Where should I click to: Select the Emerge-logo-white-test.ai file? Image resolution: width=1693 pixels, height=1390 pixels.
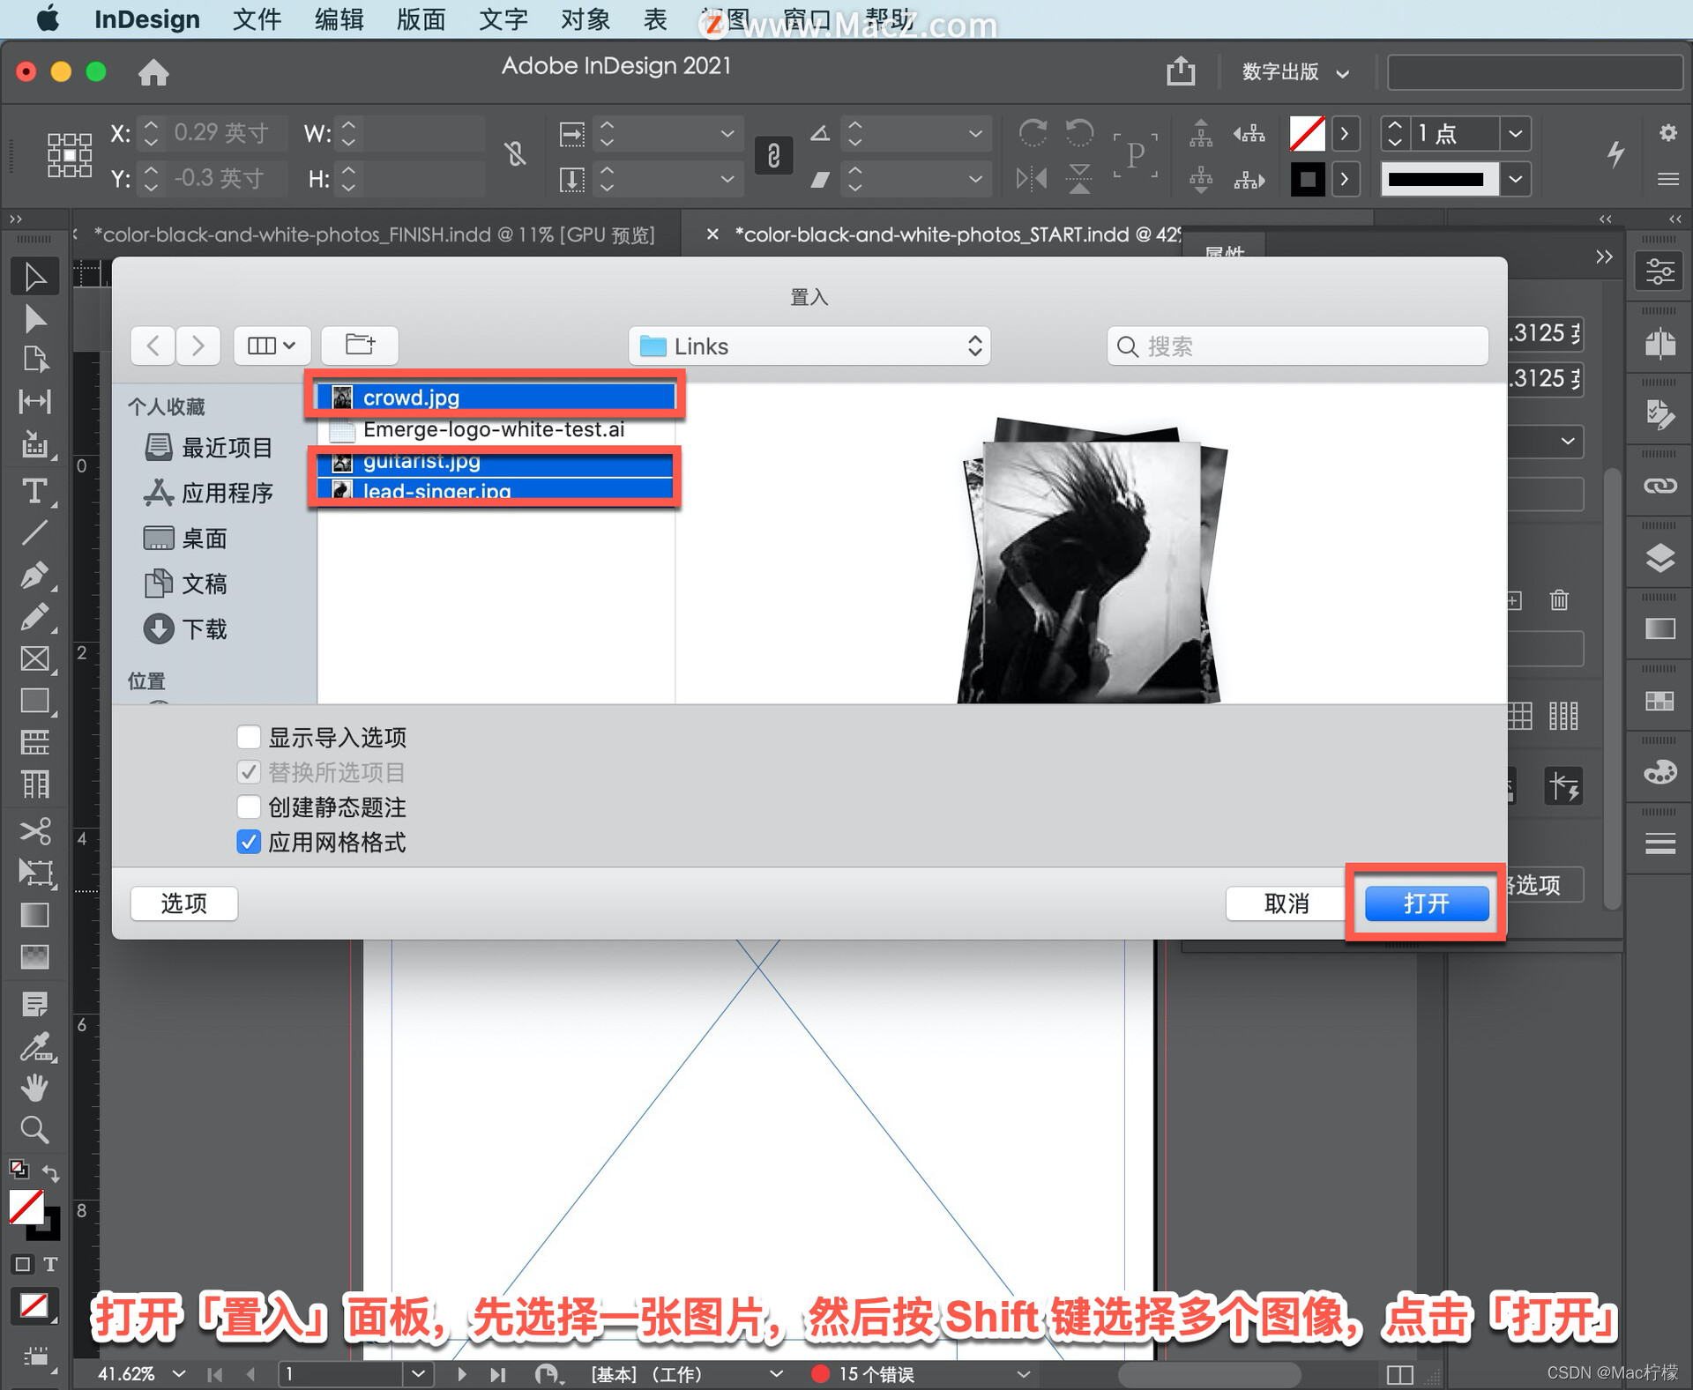click(496, 429)
